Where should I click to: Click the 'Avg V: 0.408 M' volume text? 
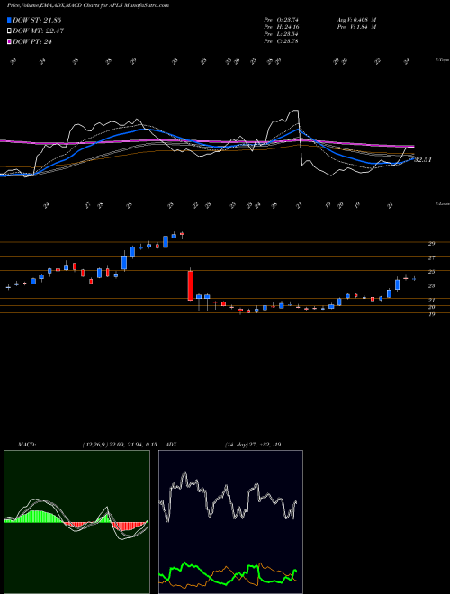pos(356,20)
